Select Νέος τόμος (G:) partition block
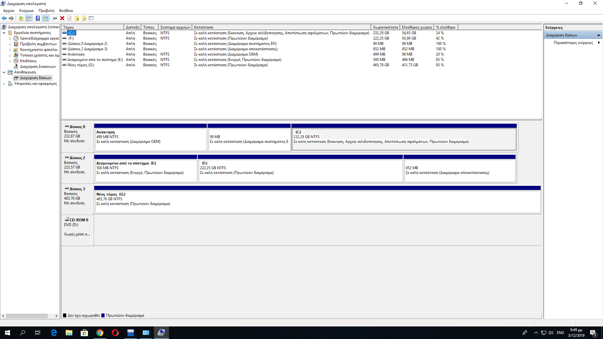The image size is (603, 339). point(317,199)
